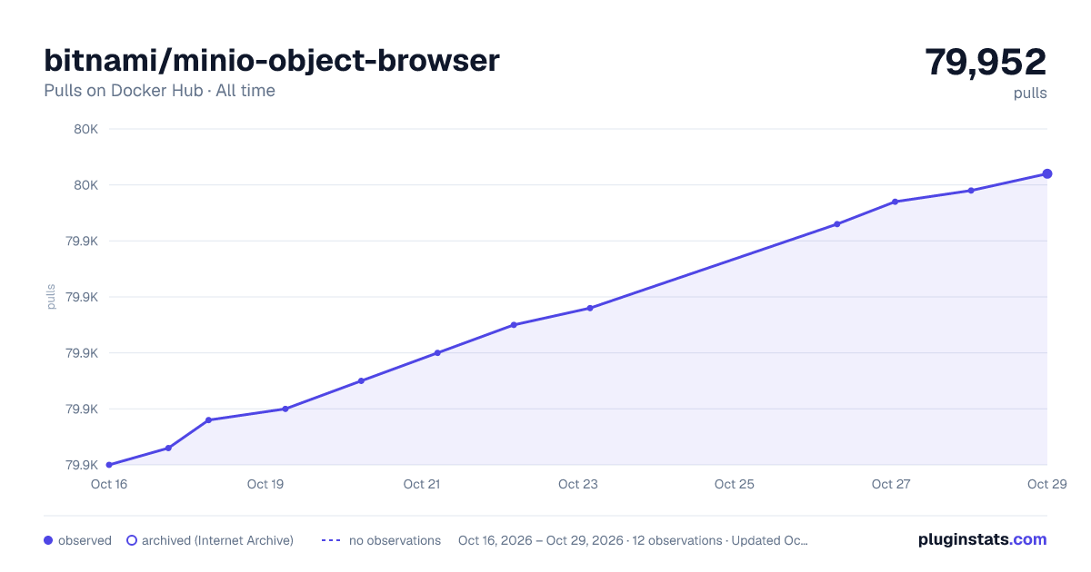1091x572 pixels.
Task: Click the Oct 25 axis label
Action: point(735,484)
